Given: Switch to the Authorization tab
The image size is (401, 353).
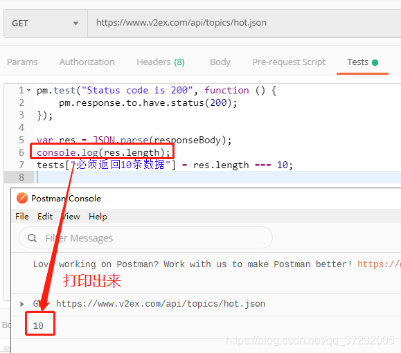Looking at the screenshot, I should (87, 62).
